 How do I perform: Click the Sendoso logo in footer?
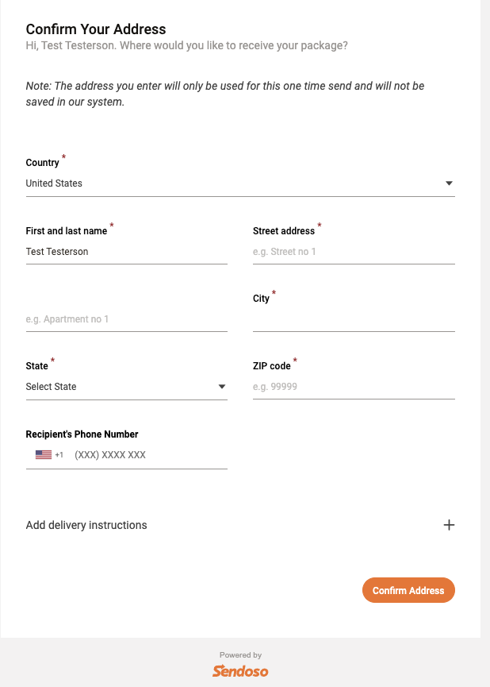click(240, 671)
